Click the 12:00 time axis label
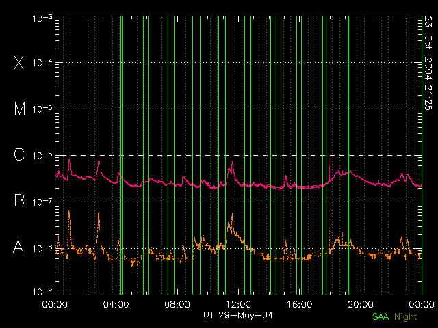The height and width of the screenshot is (328, 438). coord(238,304)
